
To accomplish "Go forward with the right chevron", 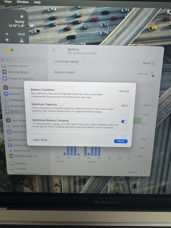I will (62, 51).
